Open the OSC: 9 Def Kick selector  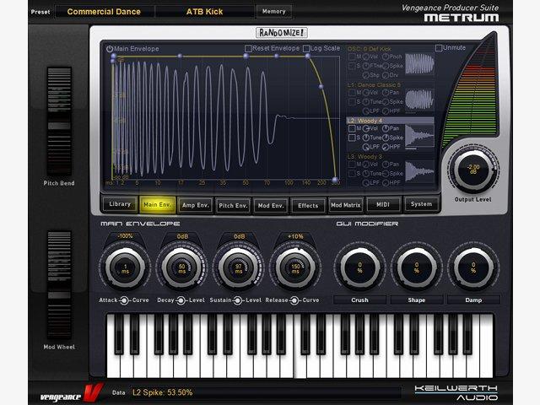(370, 49)
